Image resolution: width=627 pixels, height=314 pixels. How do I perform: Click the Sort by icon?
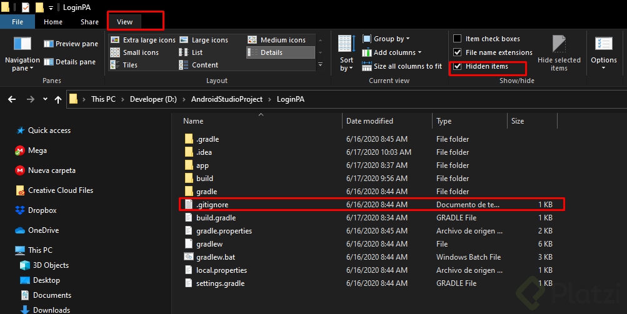(x=346, y=45)
